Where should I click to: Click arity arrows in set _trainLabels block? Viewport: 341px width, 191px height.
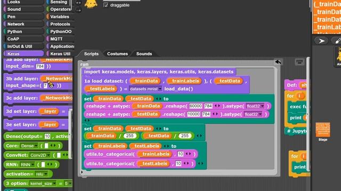coord(166,146)
